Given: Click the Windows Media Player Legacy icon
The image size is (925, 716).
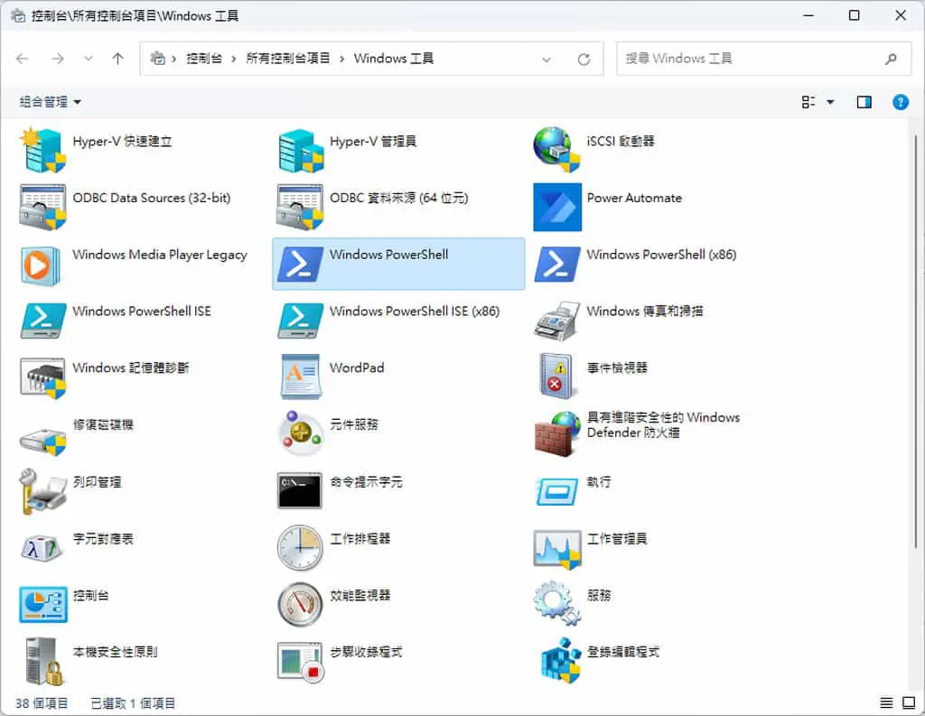Looking at the screenshot, I should click(x=41, y=265).
